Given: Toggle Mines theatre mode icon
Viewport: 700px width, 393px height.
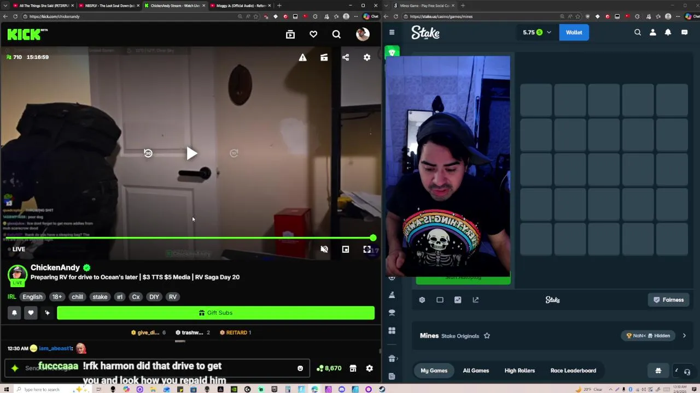Looking at the screenshot, I should click(x=440, y=300).
